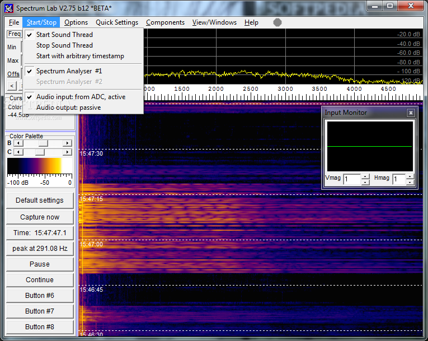Screen dimensions: 428x341
Task: Minimize the Spectrum Lab window
Action: [375, 6]
